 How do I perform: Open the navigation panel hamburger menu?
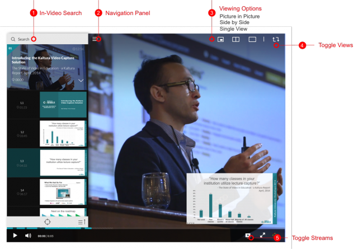click(96, 39)
